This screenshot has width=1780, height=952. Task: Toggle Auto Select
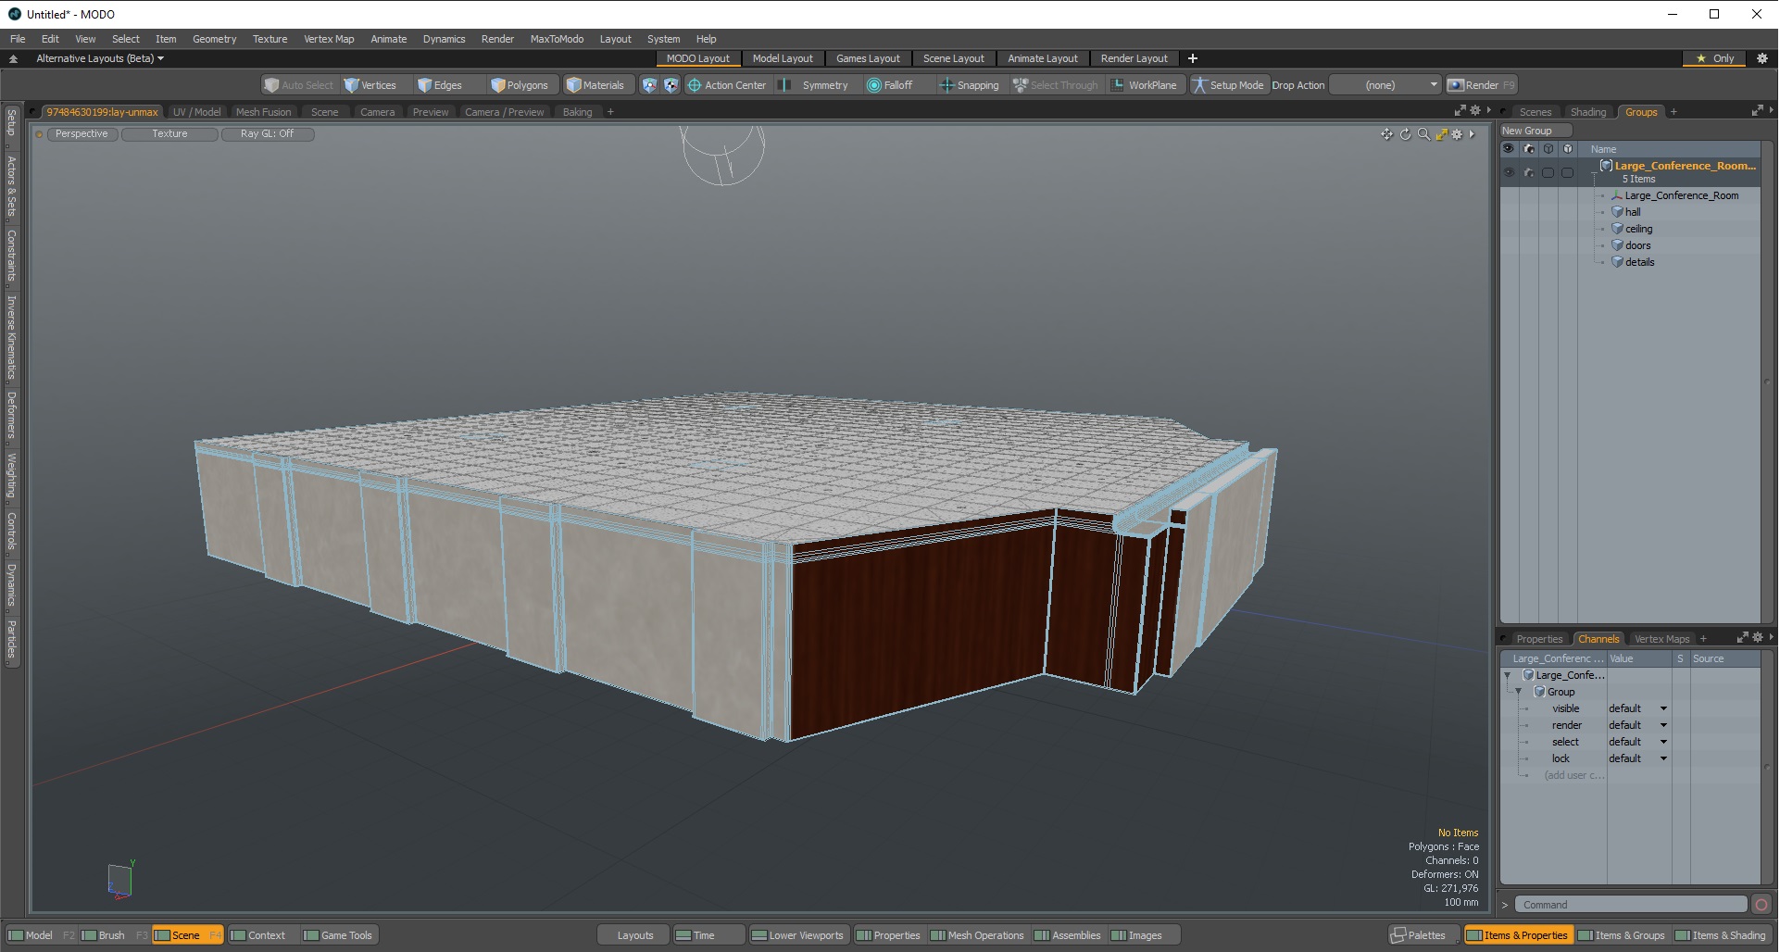tap(299, 85)
